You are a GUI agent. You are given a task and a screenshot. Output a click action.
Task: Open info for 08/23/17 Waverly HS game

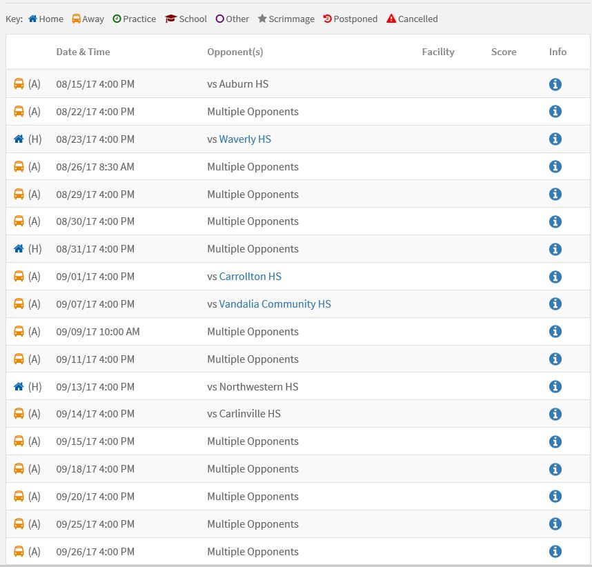555,139
